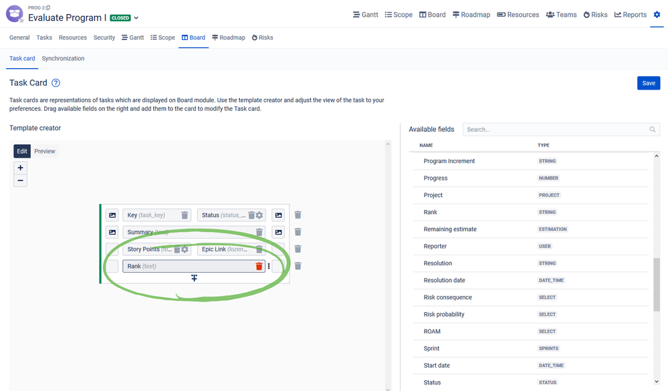Image resolution: width=668 pixels, height=391 pixels.
Task: Open the Board module in top navigation
Action: coord(433,15)
